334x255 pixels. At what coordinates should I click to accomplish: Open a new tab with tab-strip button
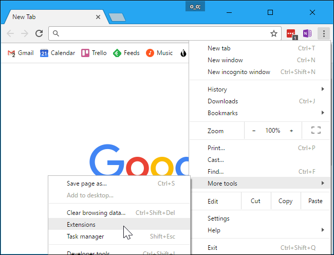pos(117,17)
